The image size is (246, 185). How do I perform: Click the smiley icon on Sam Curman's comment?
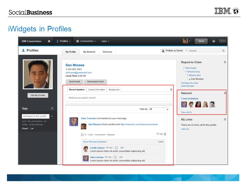point(115,157)
